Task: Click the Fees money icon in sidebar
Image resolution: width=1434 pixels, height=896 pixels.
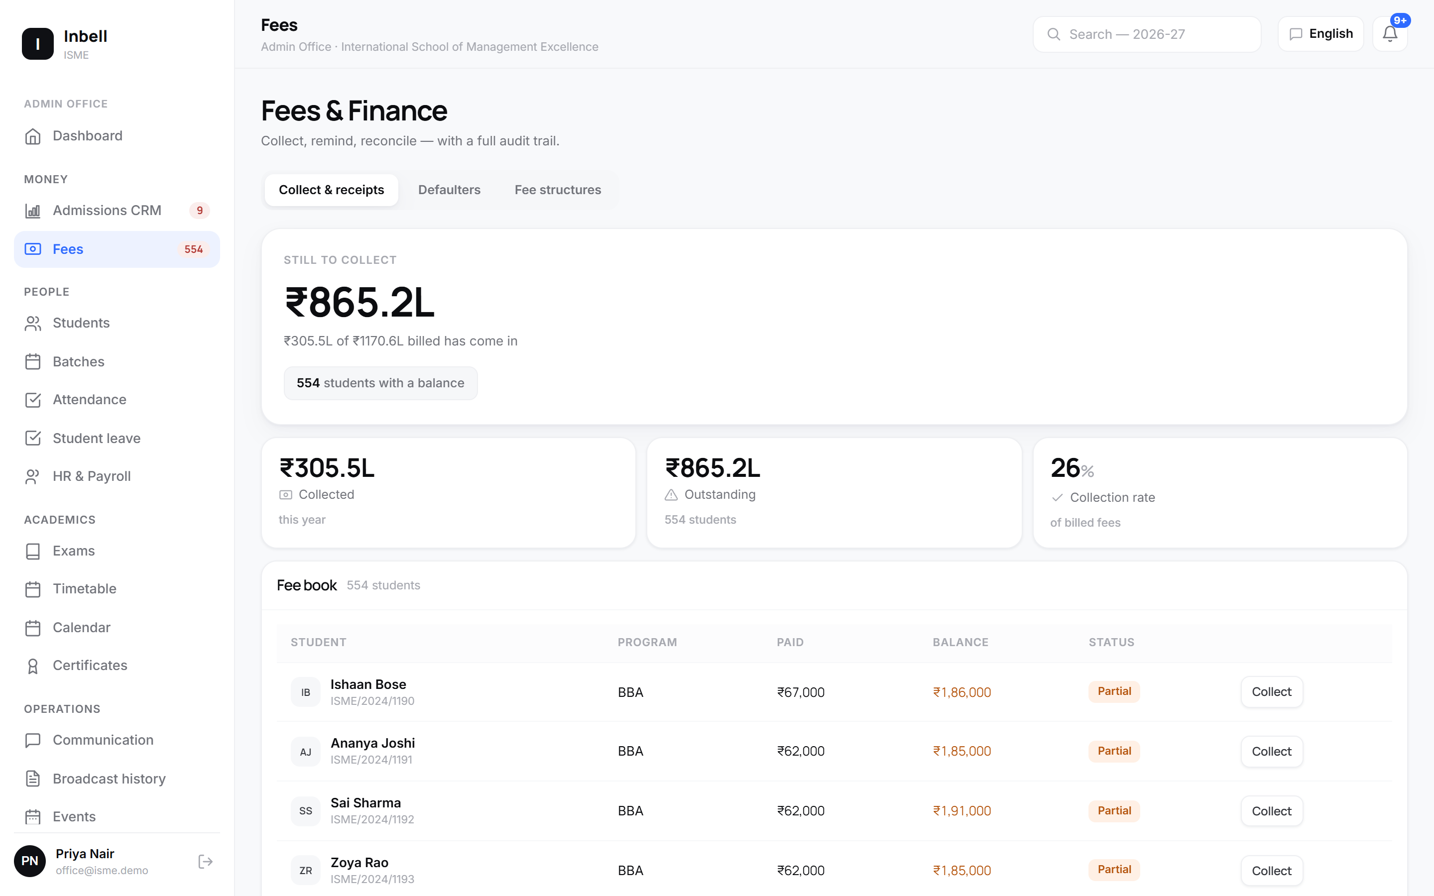Action: pos(32,249)
